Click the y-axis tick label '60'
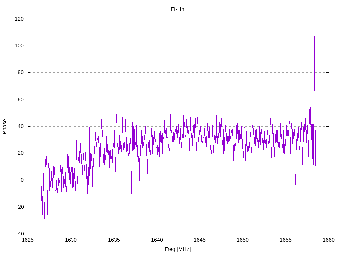This screenshot has width=339, height=254. point(21,100)
